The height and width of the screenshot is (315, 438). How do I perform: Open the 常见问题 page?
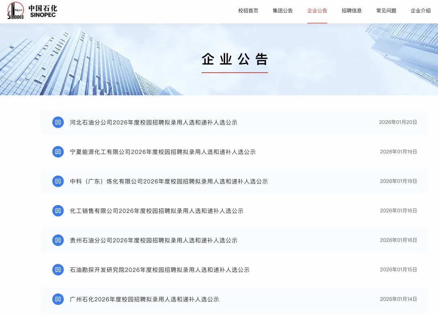coord(386,11)
